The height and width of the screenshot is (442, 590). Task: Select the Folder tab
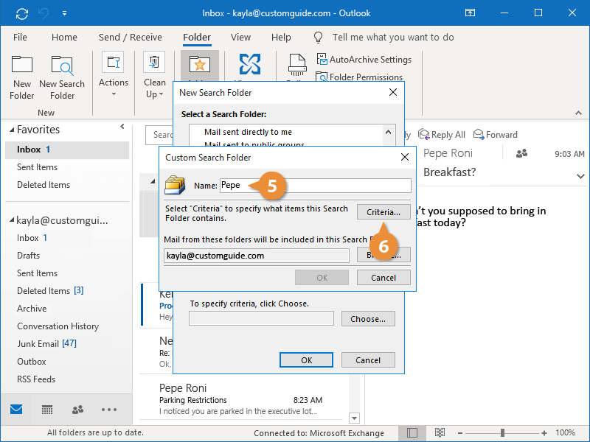pos(197,38)
